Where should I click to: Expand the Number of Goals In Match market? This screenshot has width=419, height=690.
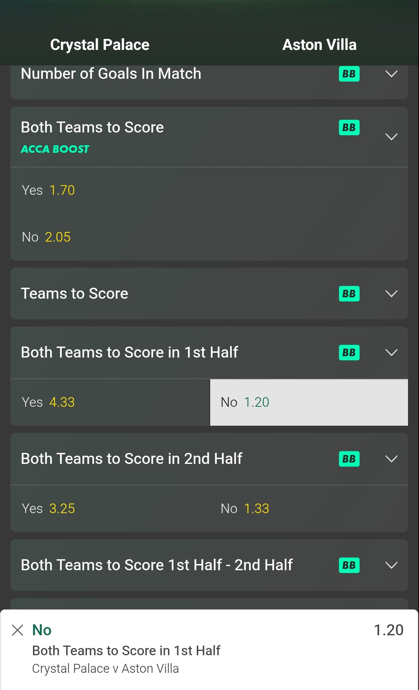(x=391, y=74)
